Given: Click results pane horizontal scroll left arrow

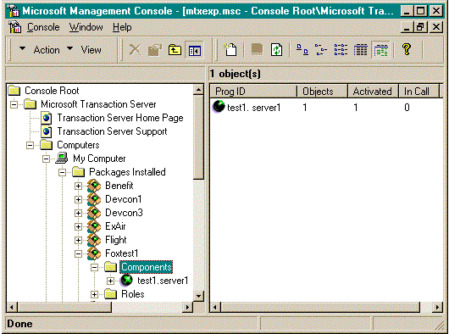Looking at the screenshot, I should click(x=215, y=308).
